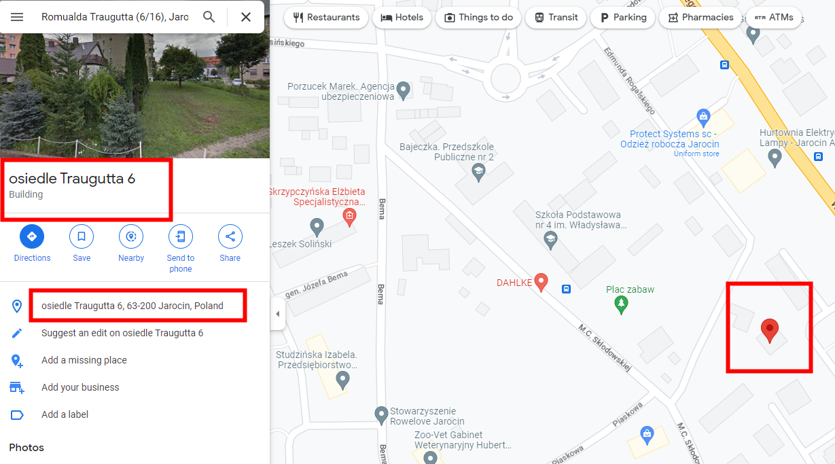Click the DAHLKE map marker
This screenshot has width=835, height=464.
click(541, 282)
